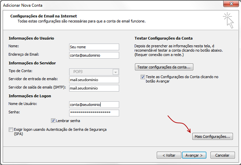Click the POP3 account type box
Screen dimensions: 241x165
91,72
